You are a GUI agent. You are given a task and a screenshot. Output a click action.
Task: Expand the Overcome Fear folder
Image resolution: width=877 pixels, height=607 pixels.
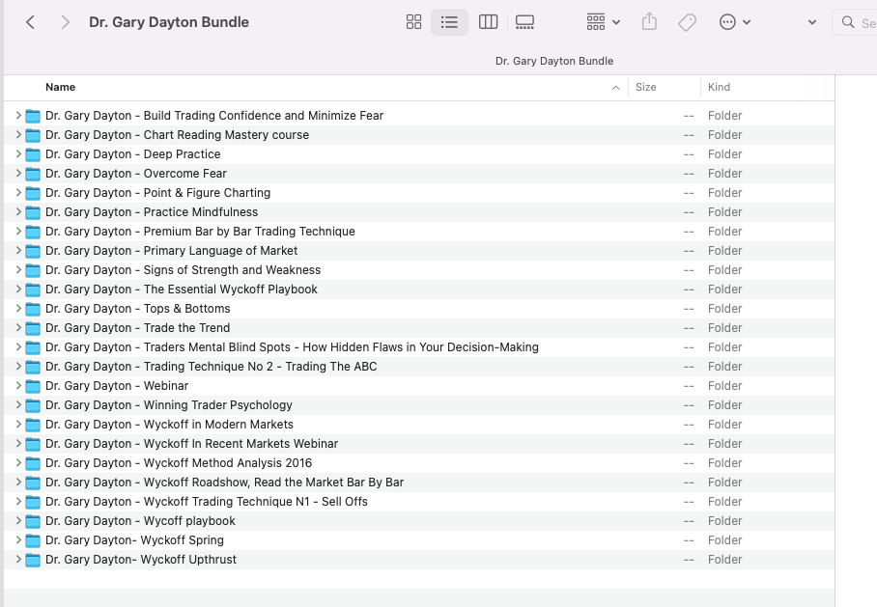coord(18,174)
